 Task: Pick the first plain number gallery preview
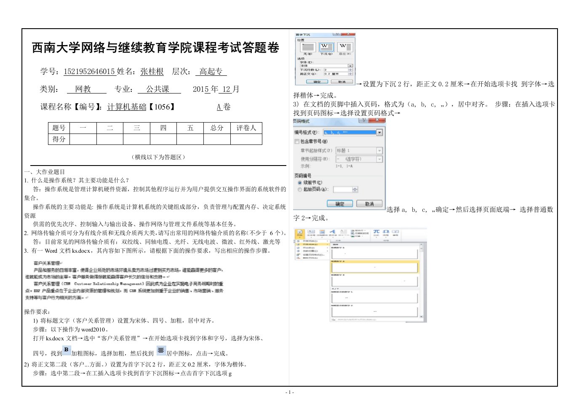375,254
